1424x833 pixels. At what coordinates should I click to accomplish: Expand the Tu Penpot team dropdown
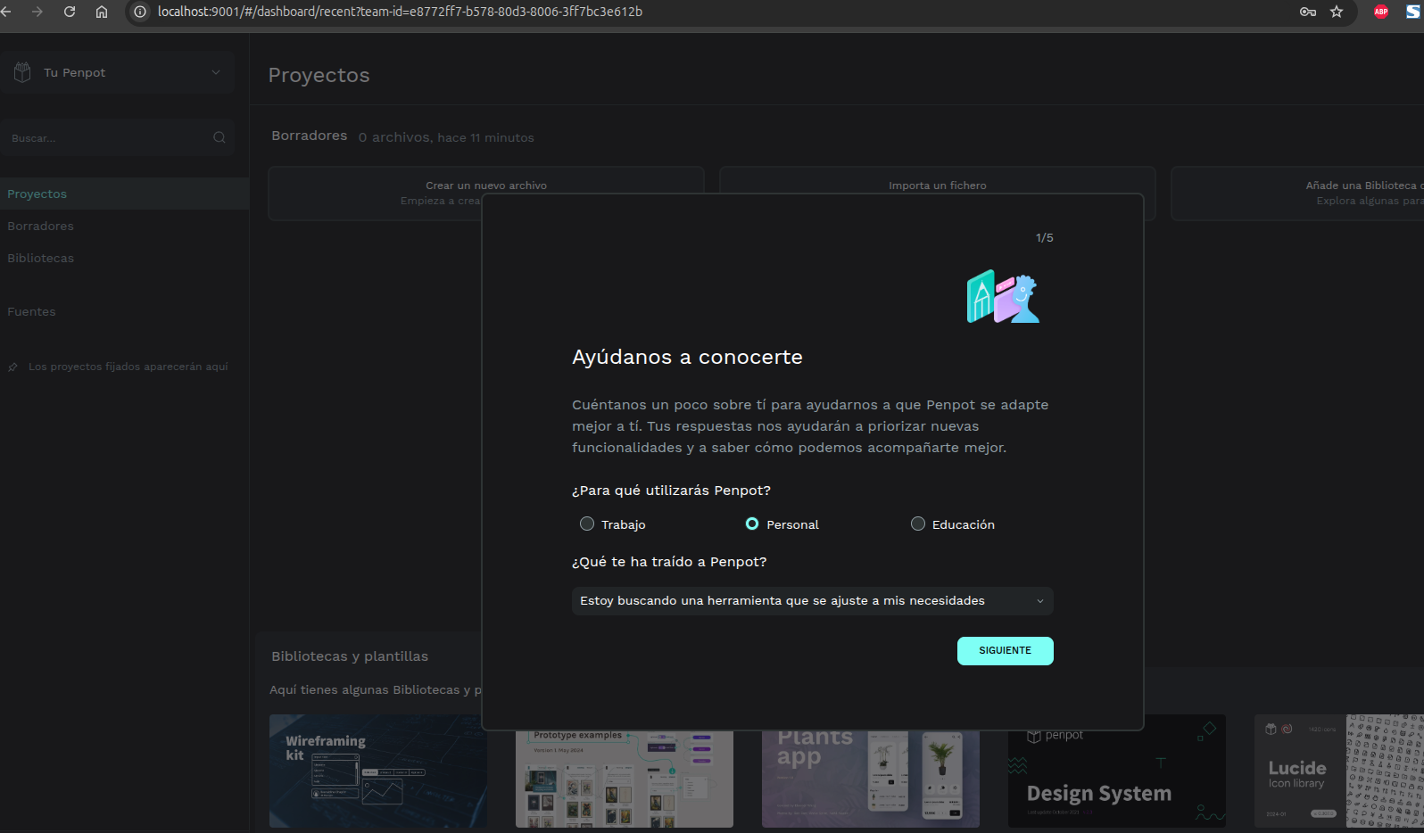coord(215,72)
